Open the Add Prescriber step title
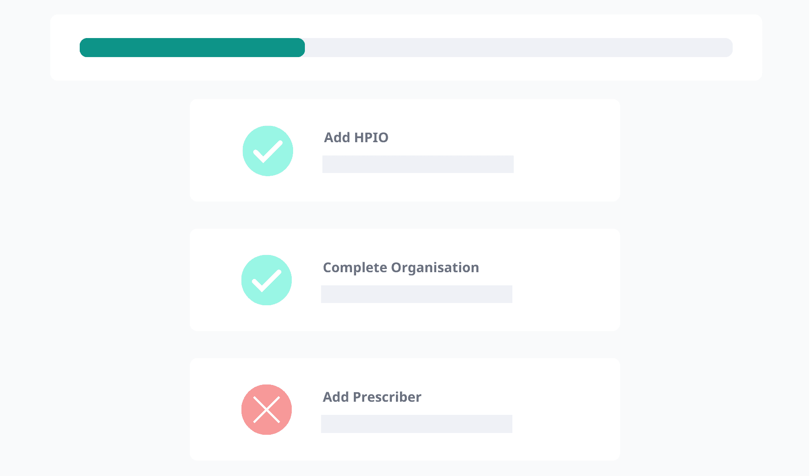Image resolution: width=810 pixels, height=476 pixels. tap(371, 397)
